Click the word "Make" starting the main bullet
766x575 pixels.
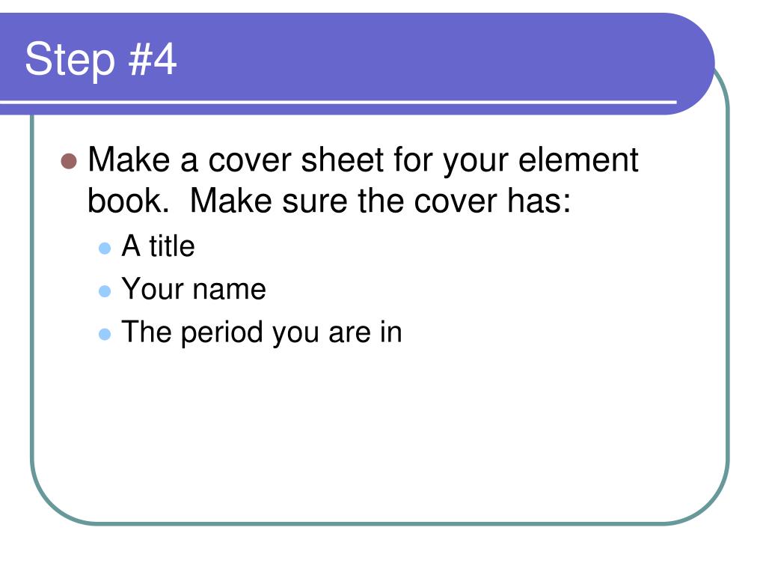tap(129, 159)
